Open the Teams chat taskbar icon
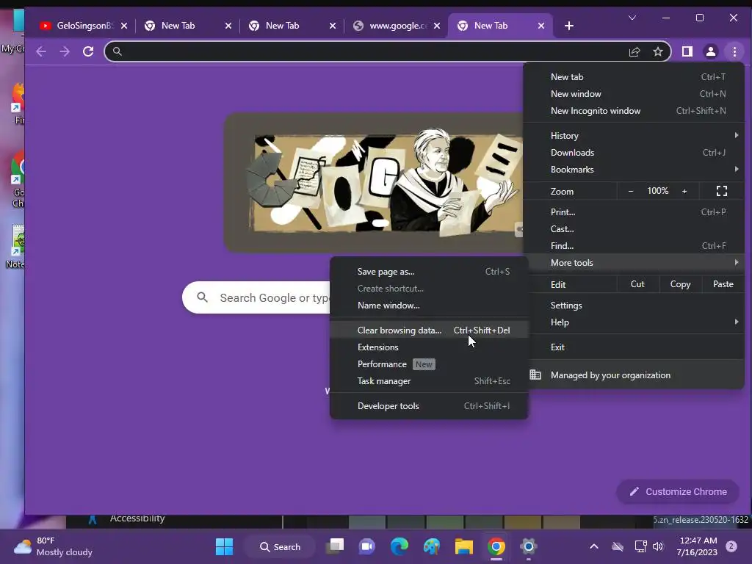This screenshot has width=752, height=564. click(x=367, y=546)
